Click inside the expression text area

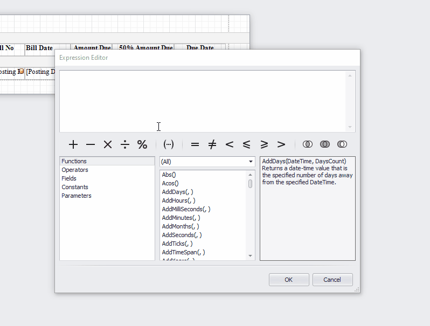point(203,101)
